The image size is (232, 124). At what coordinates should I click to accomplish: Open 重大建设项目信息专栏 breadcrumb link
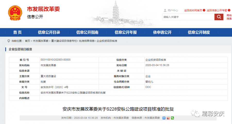[64, 41]
